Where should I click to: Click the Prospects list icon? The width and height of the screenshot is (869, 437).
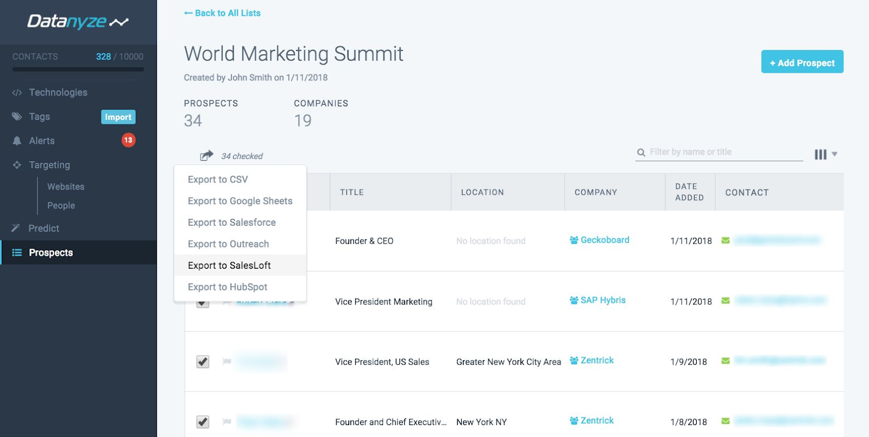pos(17,252)
